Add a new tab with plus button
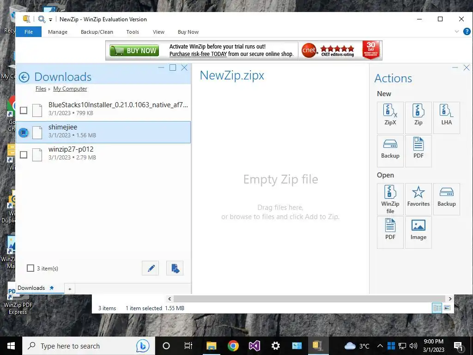Image resolution: width=473 pixels, height=355 pixels. click(70, 289)
